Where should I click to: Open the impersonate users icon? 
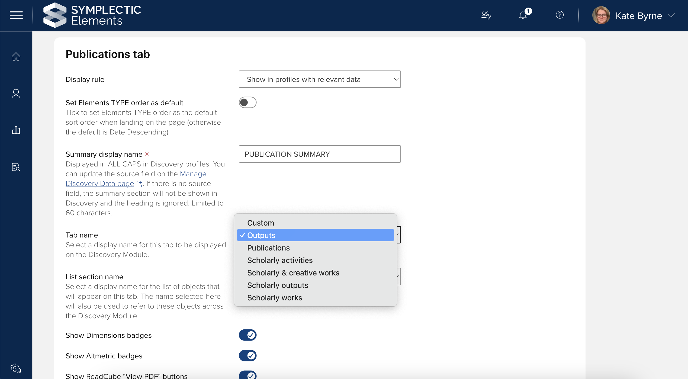[x=486, y=15]
